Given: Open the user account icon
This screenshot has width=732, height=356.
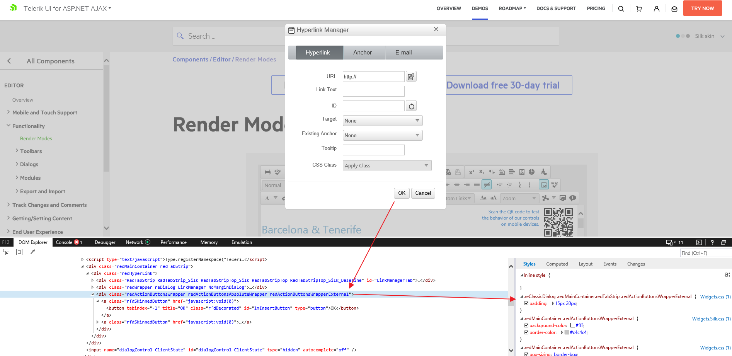Looking at the screenshot, I should (x=657, y=9).
